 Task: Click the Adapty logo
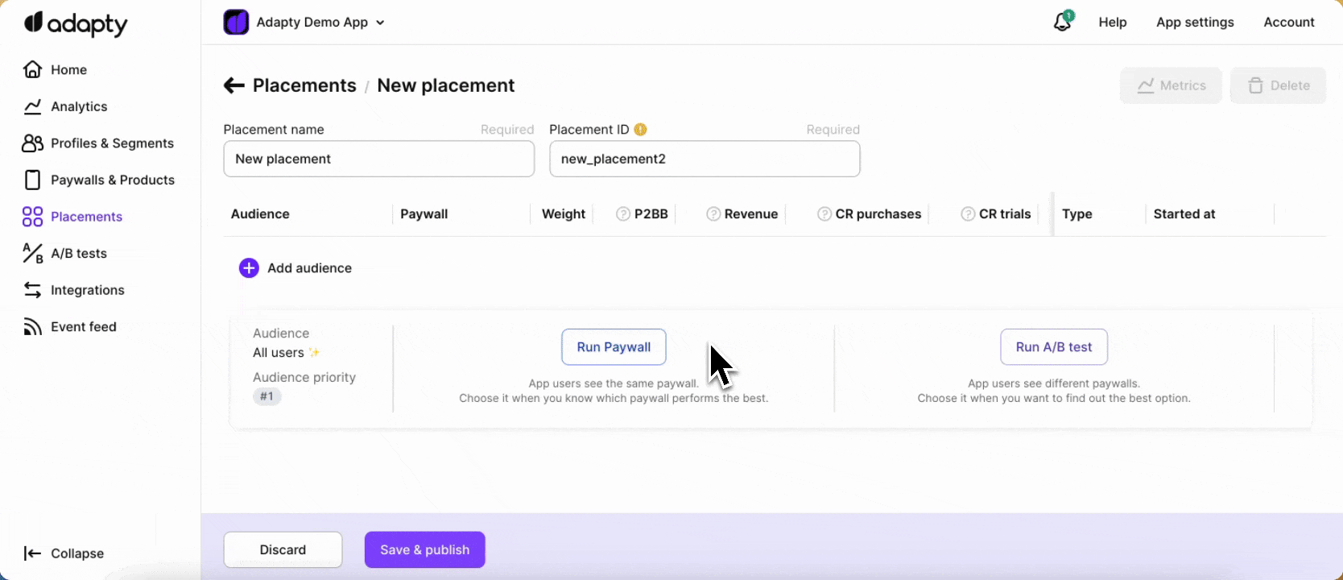[x=76, y=24]
